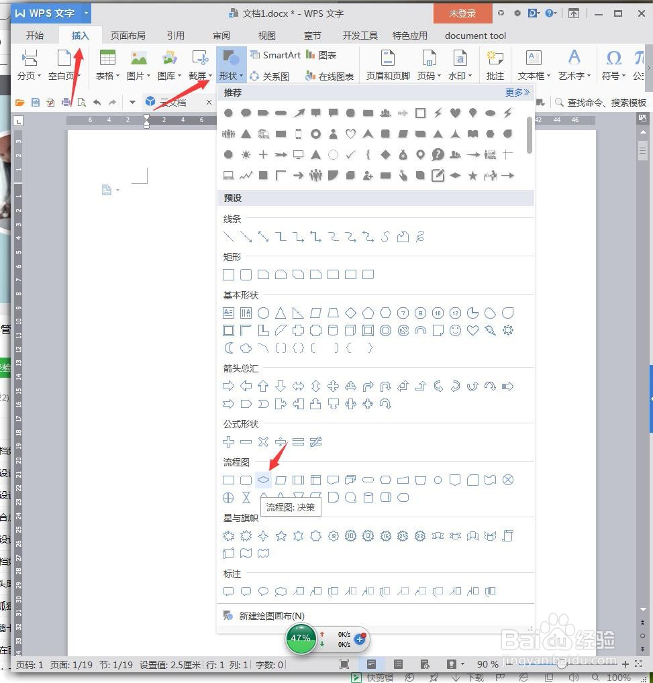This screenshot has width=653, height=683.
Task: Open the WPS 文字 application menu arrow
Action: tap(86, 13)
